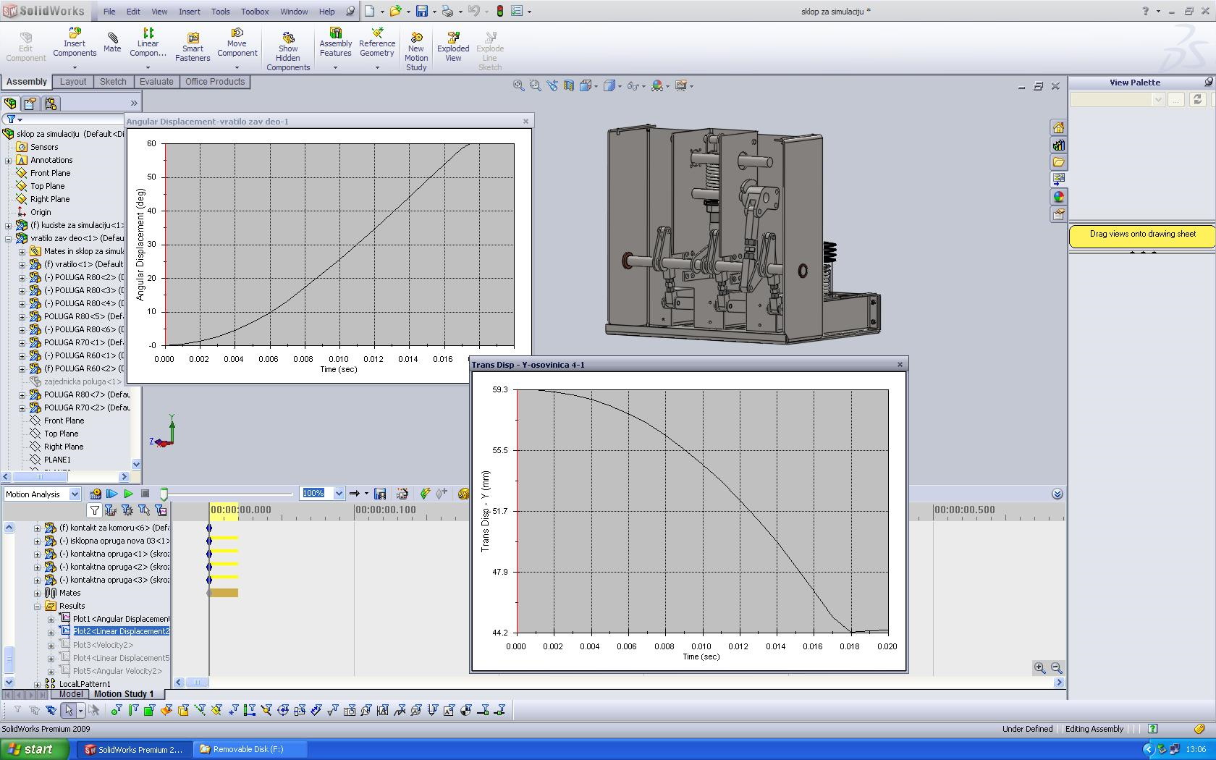Click the Save Animation disk icon

point(380,494)
